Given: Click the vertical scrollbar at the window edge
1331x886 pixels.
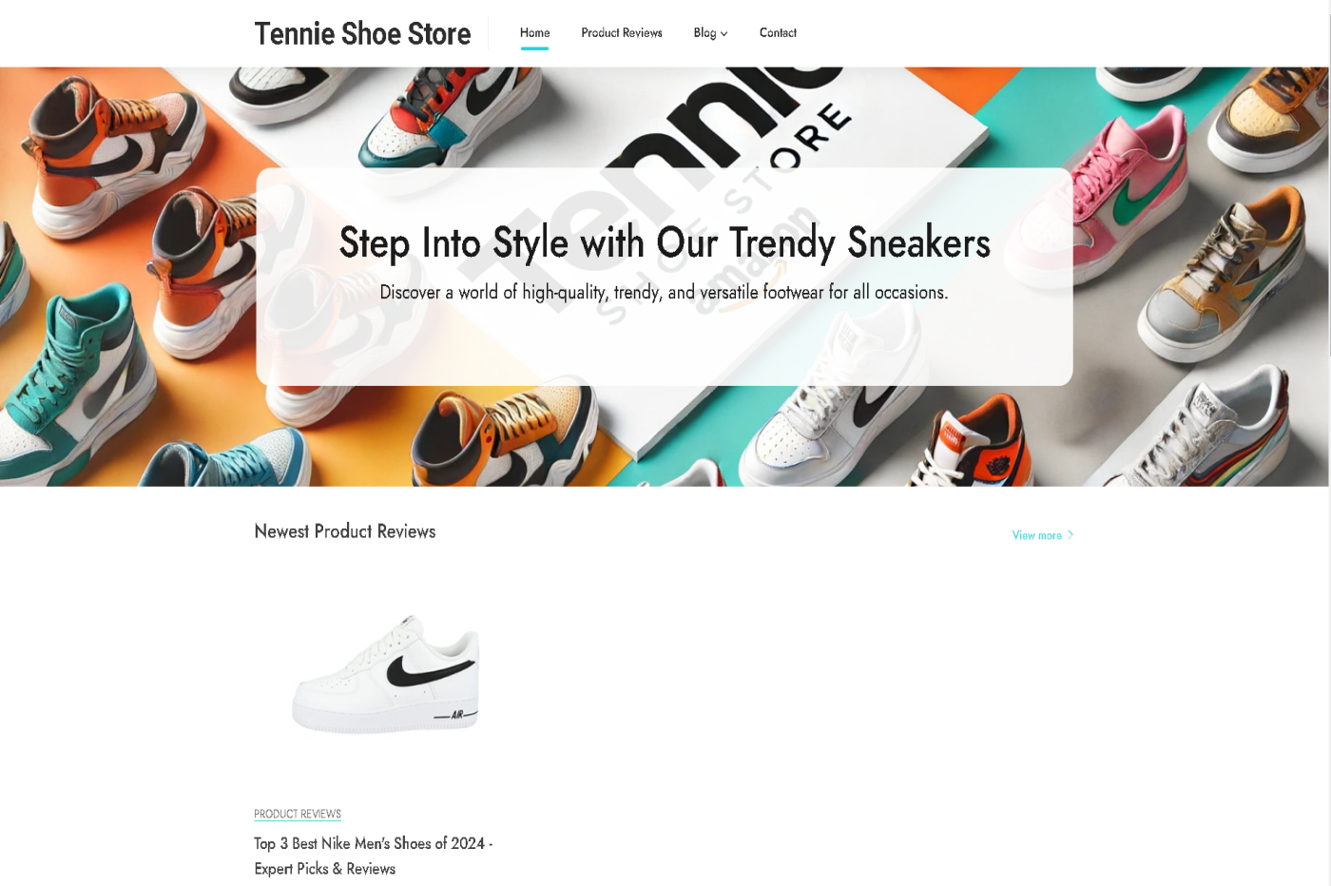Looking at the screenshot, I should (1328, 443).
